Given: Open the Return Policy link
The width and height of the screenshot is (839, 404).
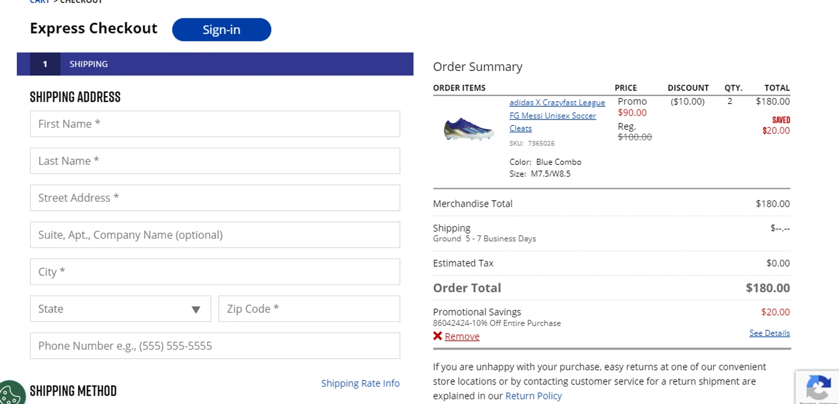Looking at the screenshot, I should 533,396.
